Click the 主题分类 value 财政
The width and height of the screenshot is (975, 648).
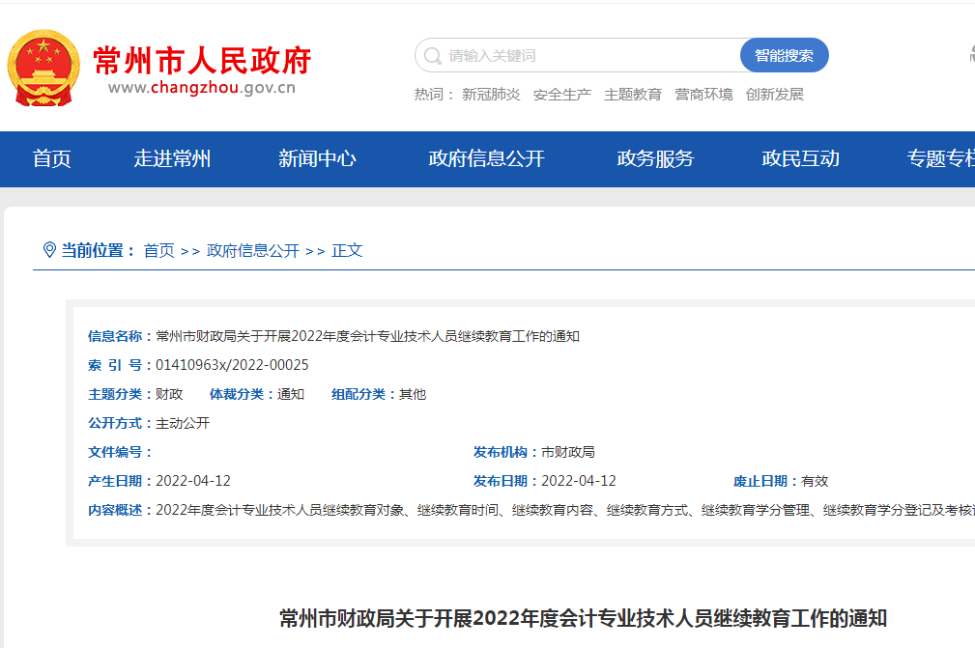[169, 394]
